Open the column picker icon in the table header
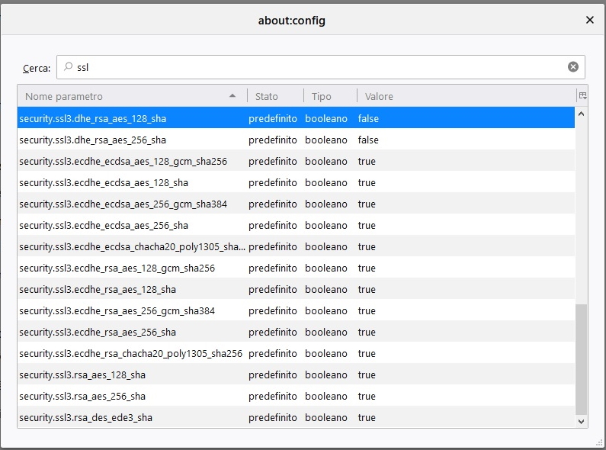 click(x=582, y=96)
